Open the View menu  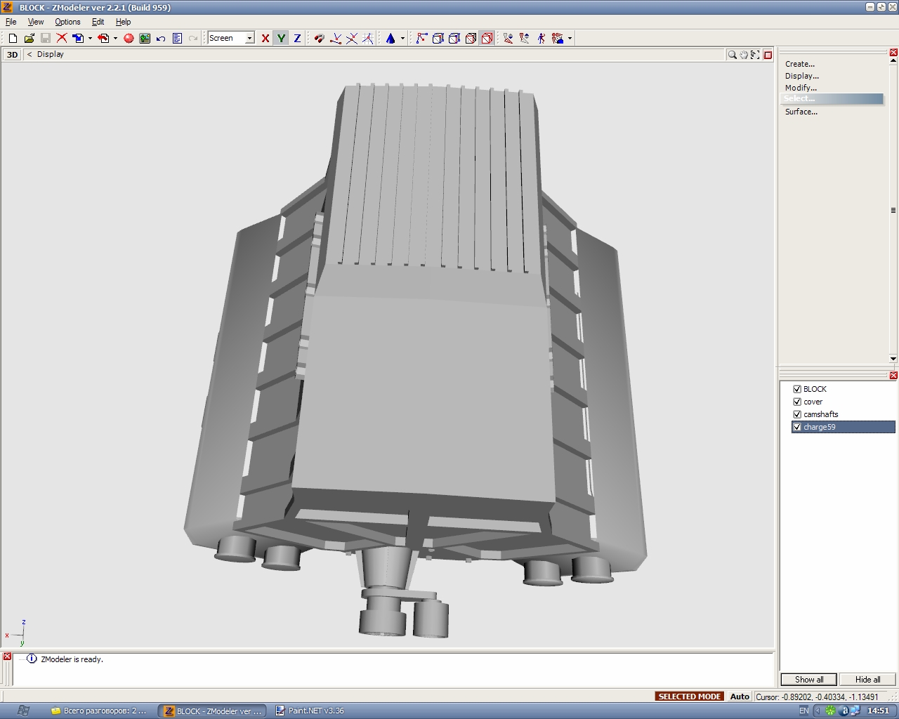tap(35, 22)
